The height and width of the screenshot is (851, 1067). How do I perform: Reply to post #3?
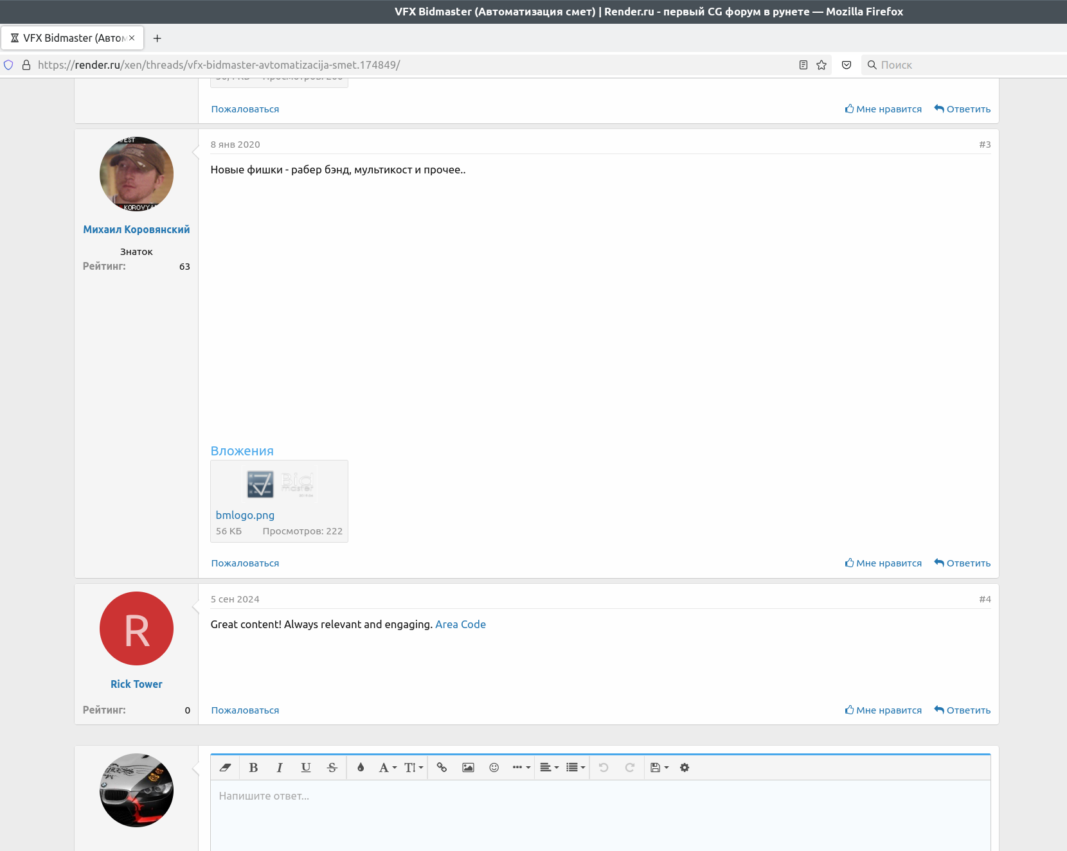point(962,563)
